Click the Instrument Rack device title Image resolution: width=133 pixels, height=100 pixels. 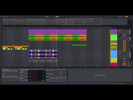(x=6, y=69)
